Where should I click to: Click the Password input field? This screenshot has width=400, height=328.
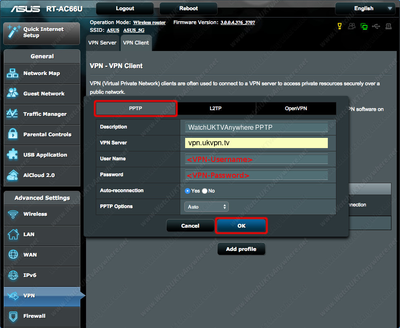256,175
